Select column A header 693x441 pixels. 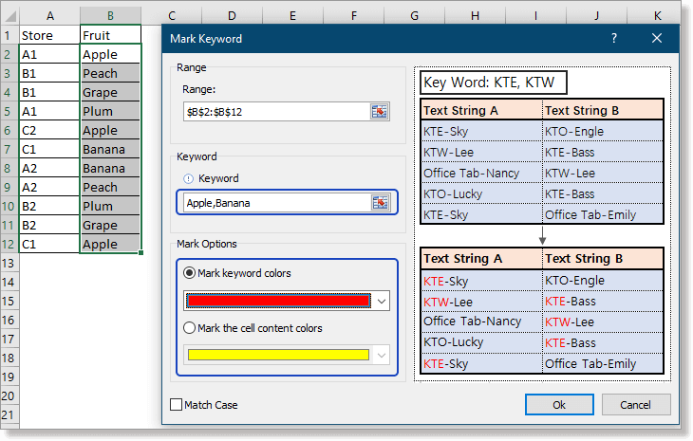click(49, 15)
